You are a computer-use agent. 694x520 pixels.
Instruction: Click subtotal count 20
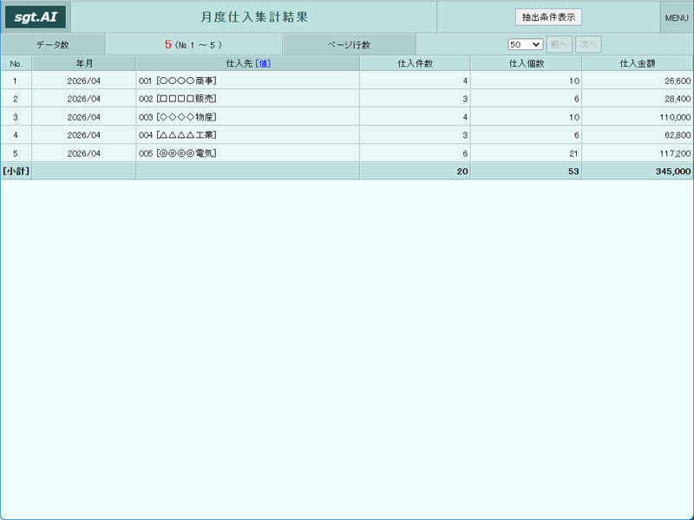point(462,171)
